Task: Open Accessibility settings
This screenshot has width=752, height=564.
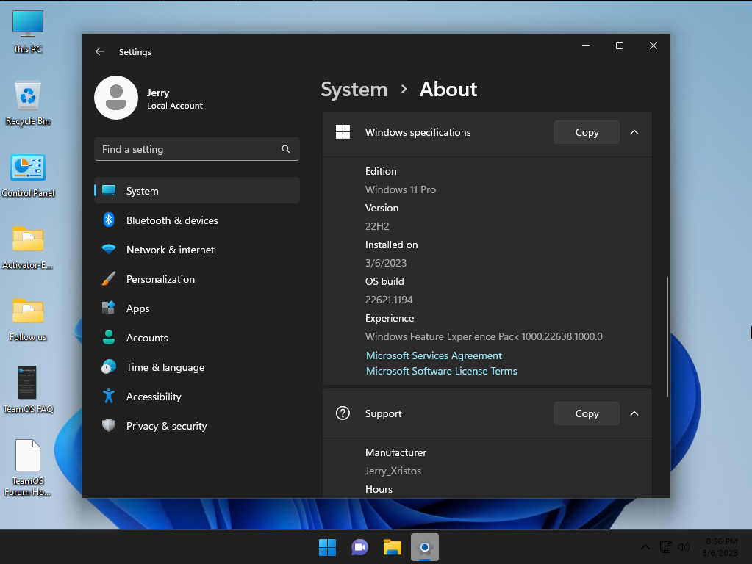Action: click(197, 397)
